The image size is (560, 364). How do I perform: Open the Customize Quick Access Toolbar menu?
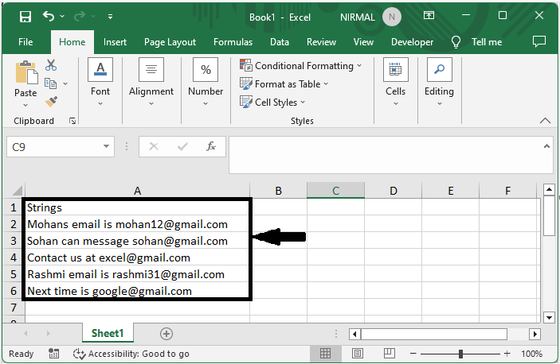(x=111, y=17)
